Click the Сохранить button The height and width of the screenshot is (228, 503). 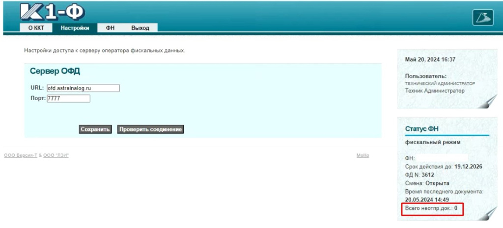coord(95,129)
